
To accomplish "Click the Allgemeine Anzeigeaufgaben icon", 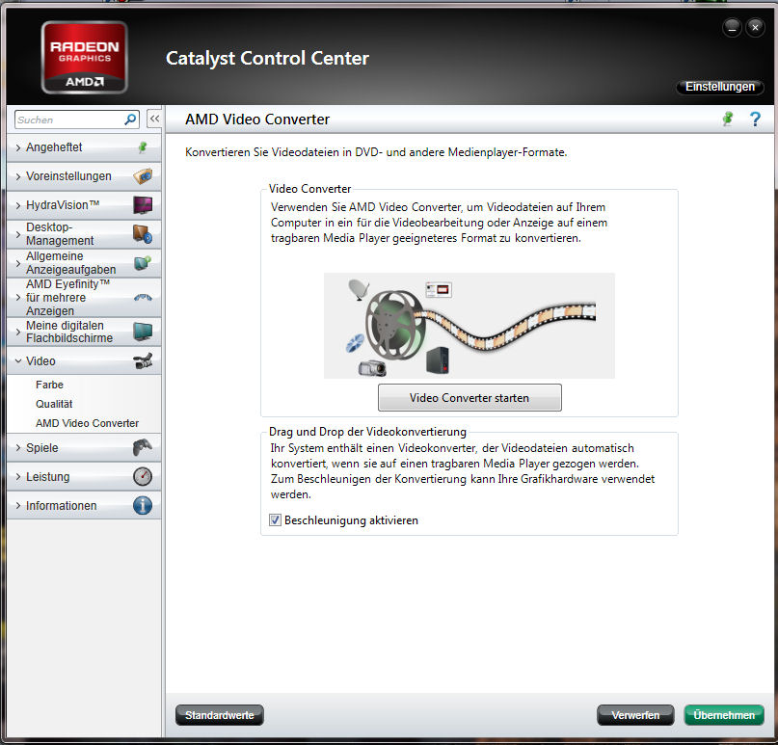I will tap(143, 263).
